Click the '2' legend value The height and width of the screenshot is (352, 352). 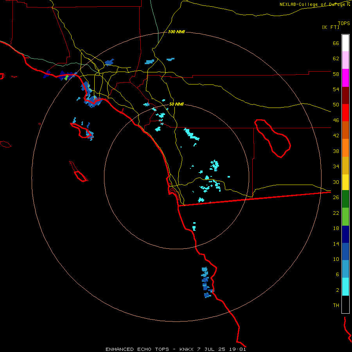(x=338, y=290)
